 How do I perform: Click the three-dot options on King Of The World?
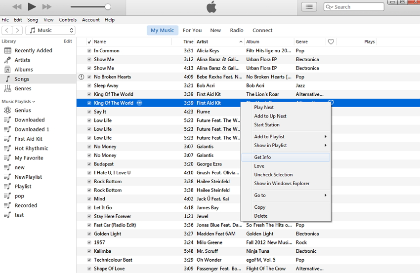pos(139,103)
